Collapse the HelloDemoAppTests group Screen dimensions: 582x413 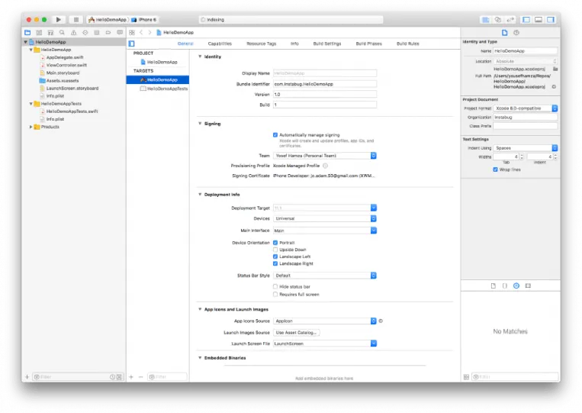click(31, 104)
